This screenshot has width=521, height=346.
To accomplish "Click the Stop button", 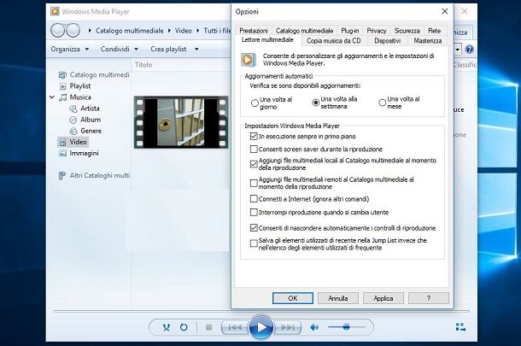I will point(208,327).
